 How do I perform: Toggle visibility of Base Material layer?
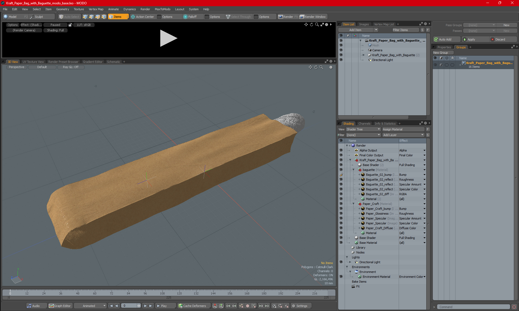click(341, 243)
